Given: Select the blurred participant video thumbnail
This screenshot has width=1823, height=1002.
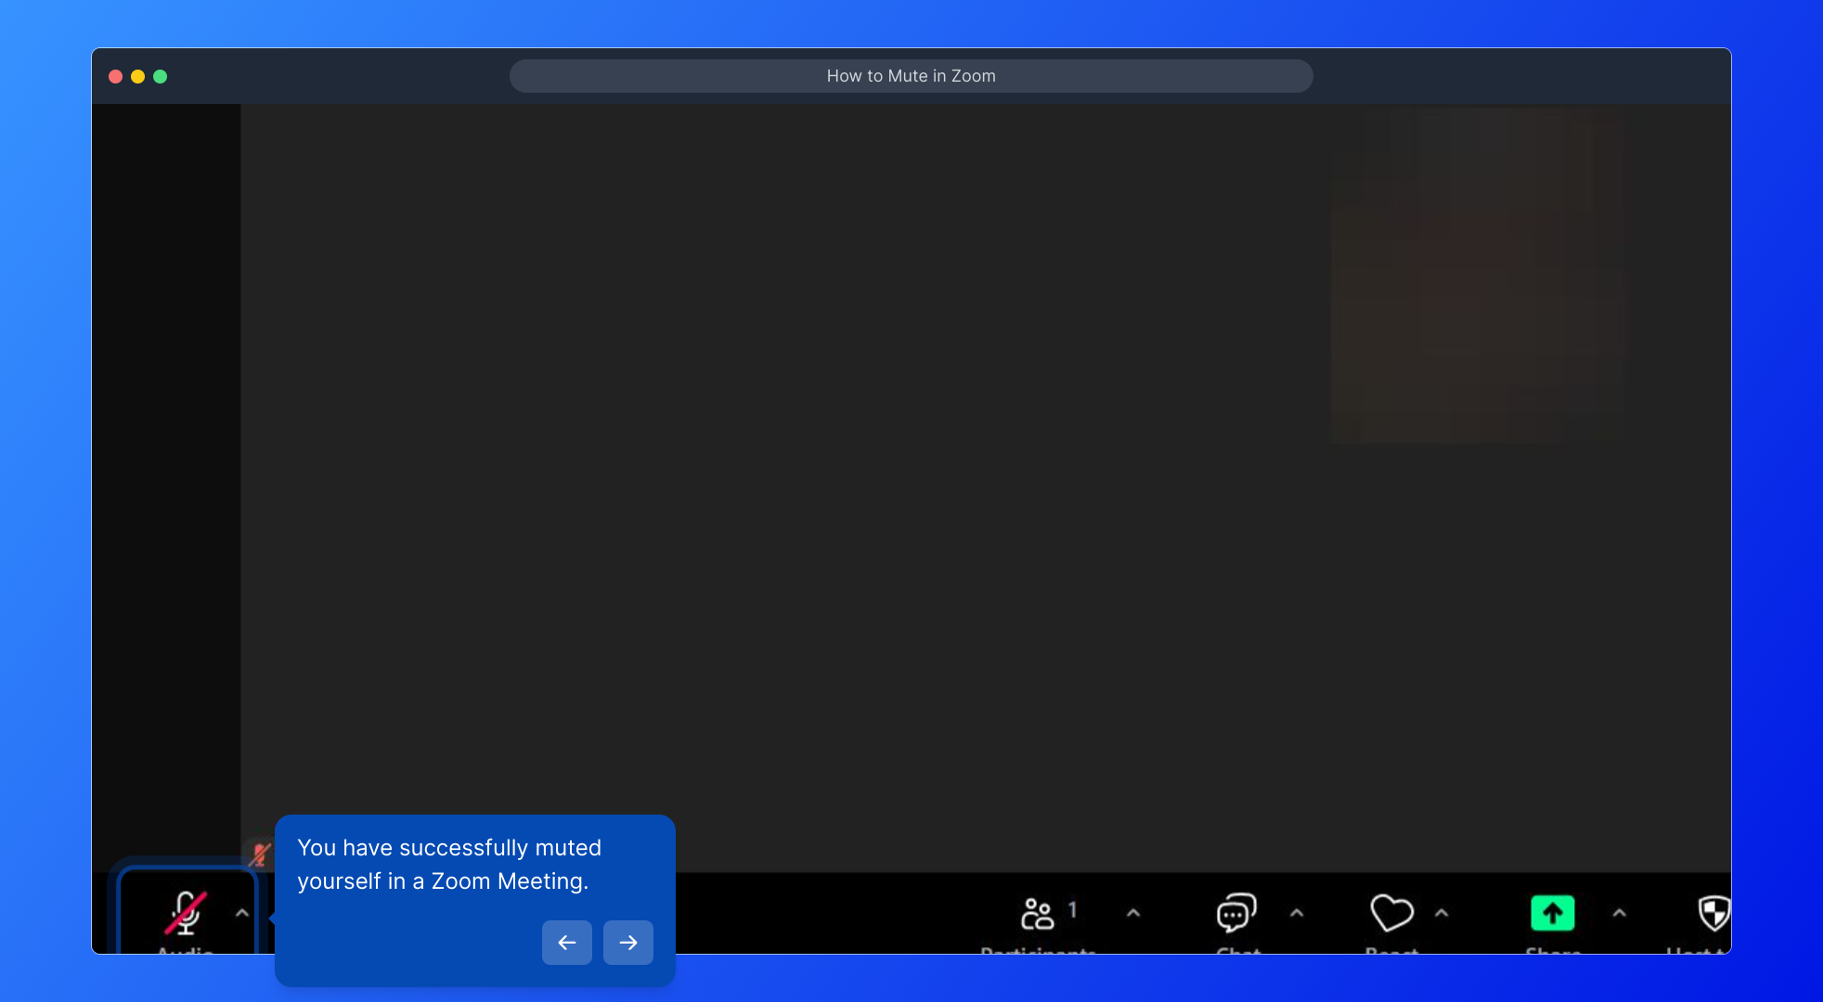Looking at the screenshot, I should [x=1478, y=275].
